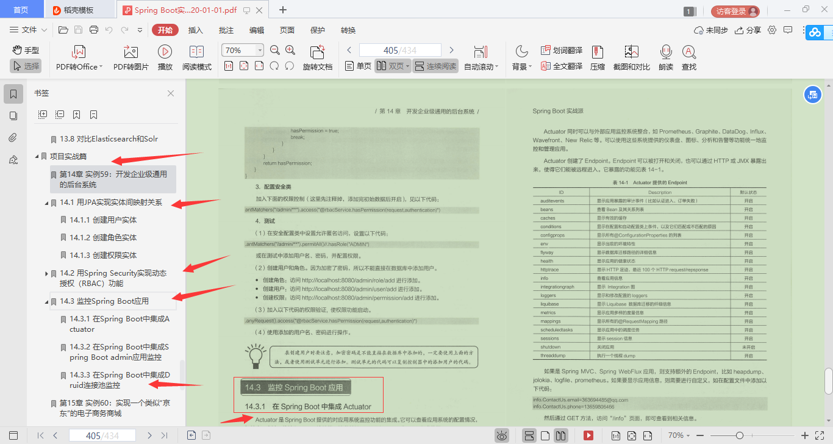Image resolution: width=833 pixels, height=444 pixels.
Task: Open the 插入 ribbon tab
Action: coord(196,30)
